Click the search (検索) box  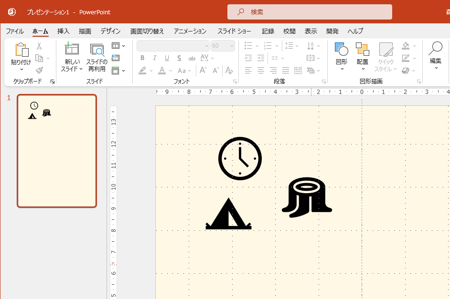[310, 12]
